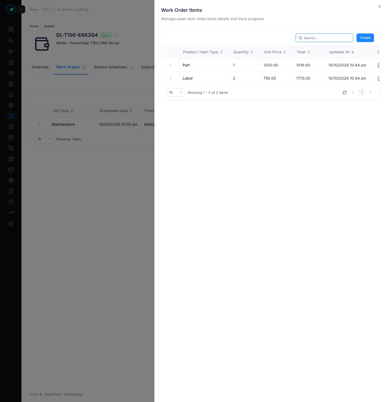Open the settings gear icon in sidebar
This screenshot has width=386, height=402.
11,224
